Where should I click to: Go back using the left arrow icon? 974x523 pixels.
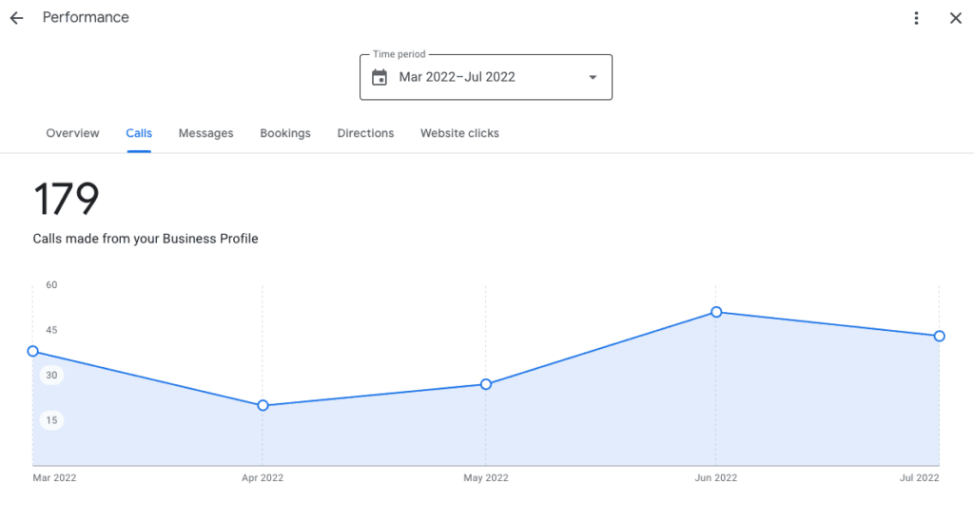[16, 18]
